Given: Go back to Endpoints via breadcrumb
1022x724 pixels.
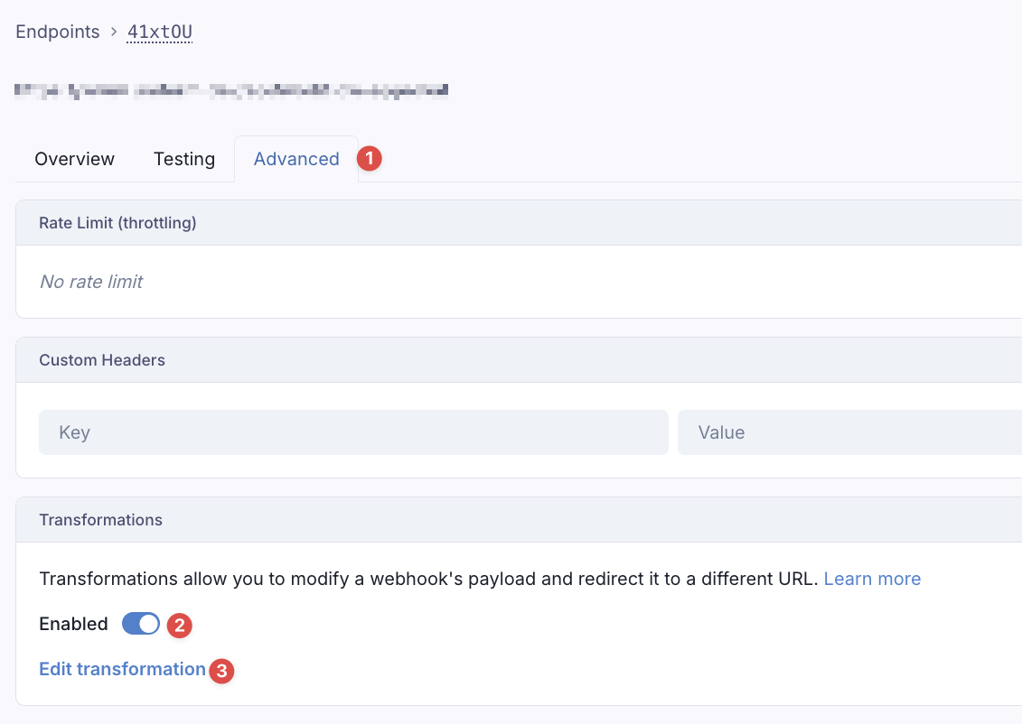Looking at the screenshot, I should tap(58, 32).
